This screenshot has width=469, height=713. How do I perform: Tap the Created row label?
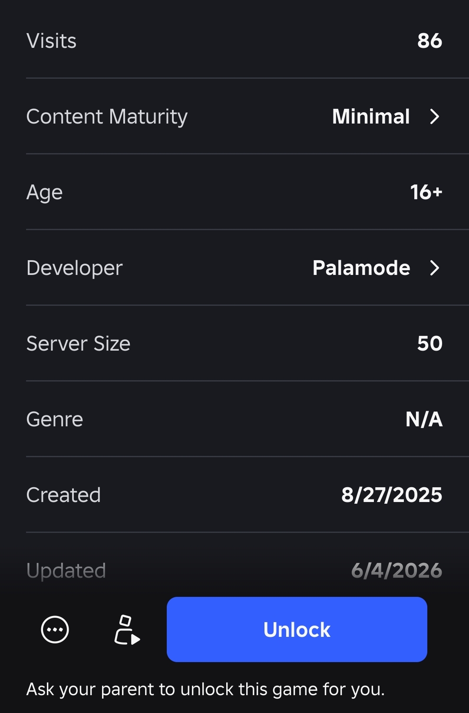[63, 495]
